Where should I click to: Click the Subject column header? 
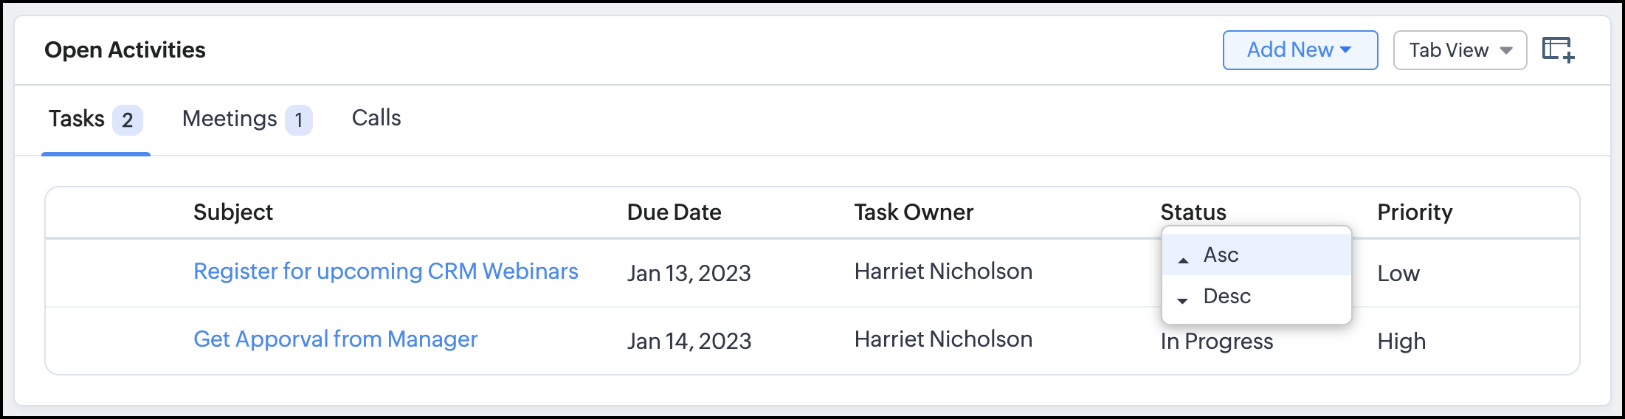(x=232, y=212)
